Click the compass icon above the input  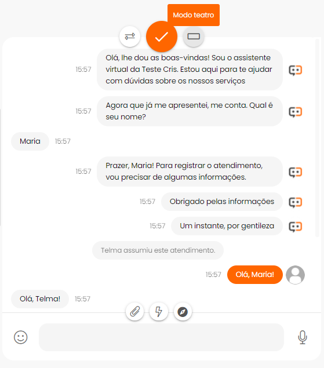pyautogui.click(x=183, y=312)
